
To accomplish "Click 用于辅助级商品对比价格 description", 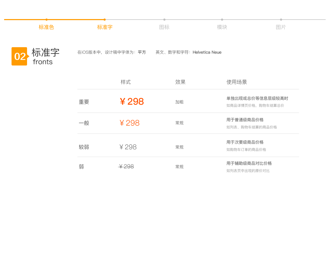I will (249, 163).
